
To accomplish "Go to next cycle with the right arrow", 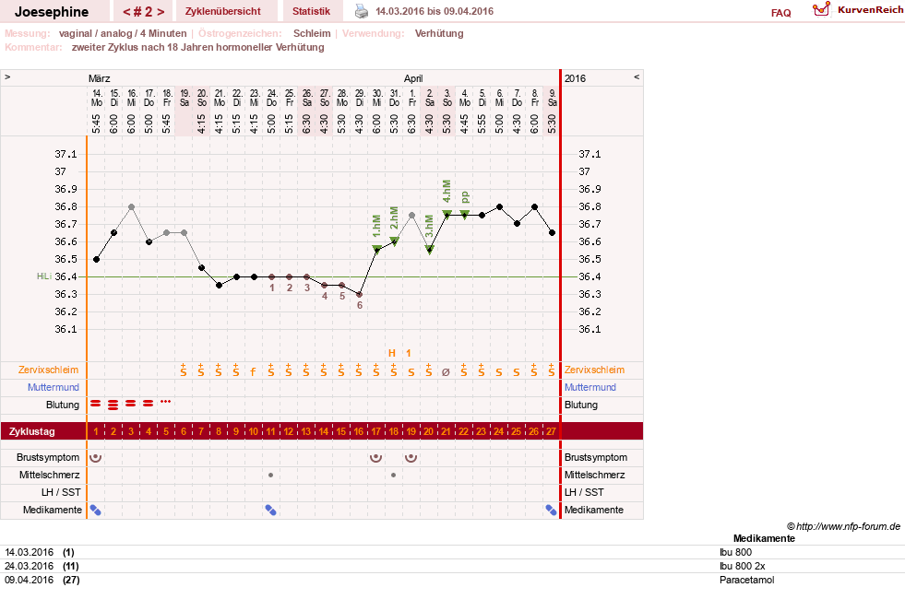I will 161,12.
